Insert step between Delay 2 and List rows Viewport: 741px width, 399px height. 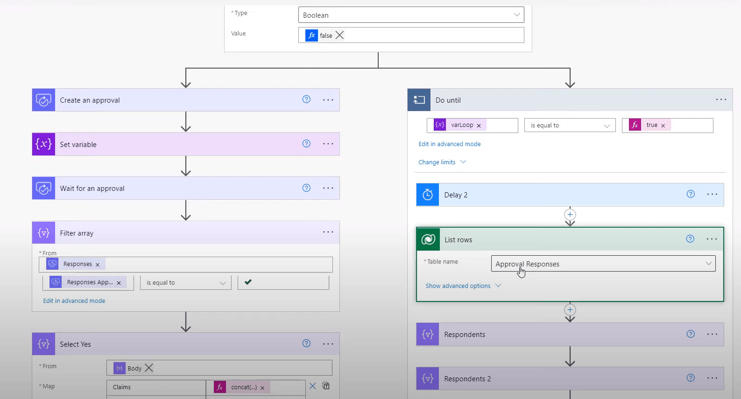click(x=570, y=215)
